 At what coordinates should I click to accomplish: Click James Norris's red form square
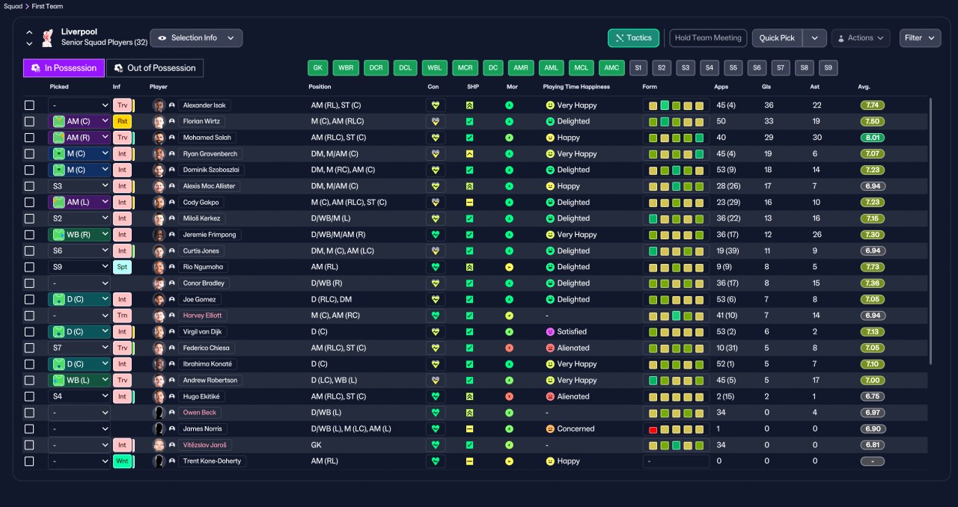(653, 429)
